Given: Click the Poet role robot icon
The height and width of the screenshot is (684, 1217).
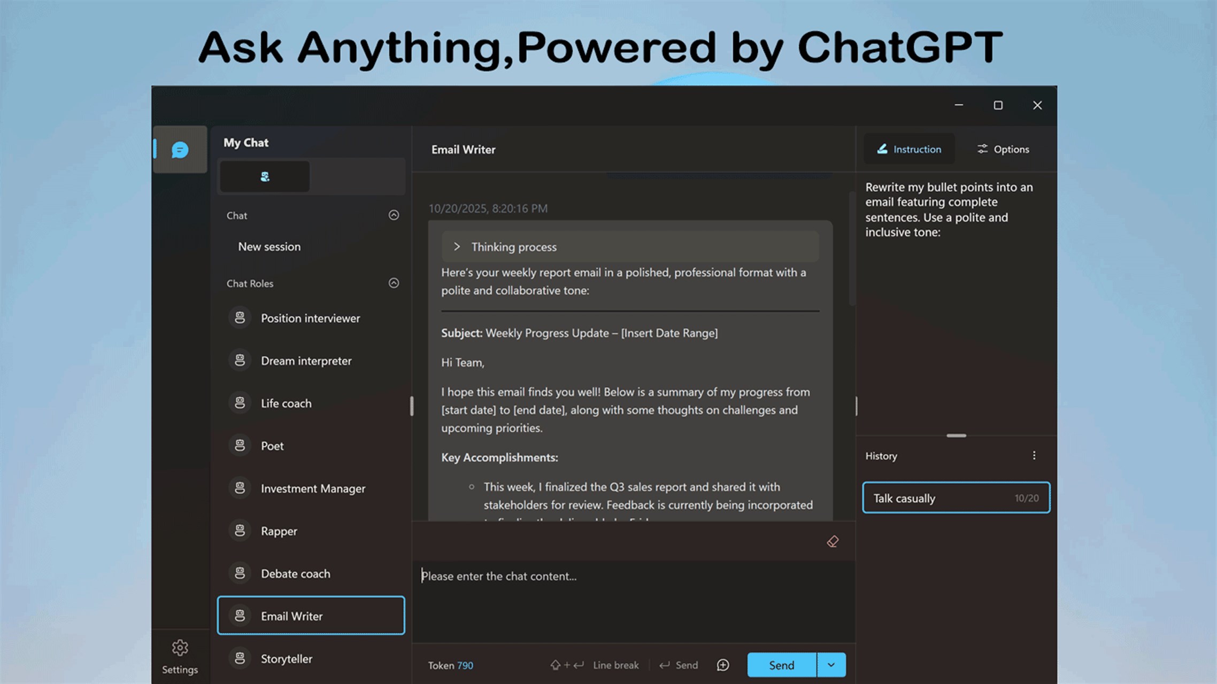Looking at the screenshot, I should 240,445.
